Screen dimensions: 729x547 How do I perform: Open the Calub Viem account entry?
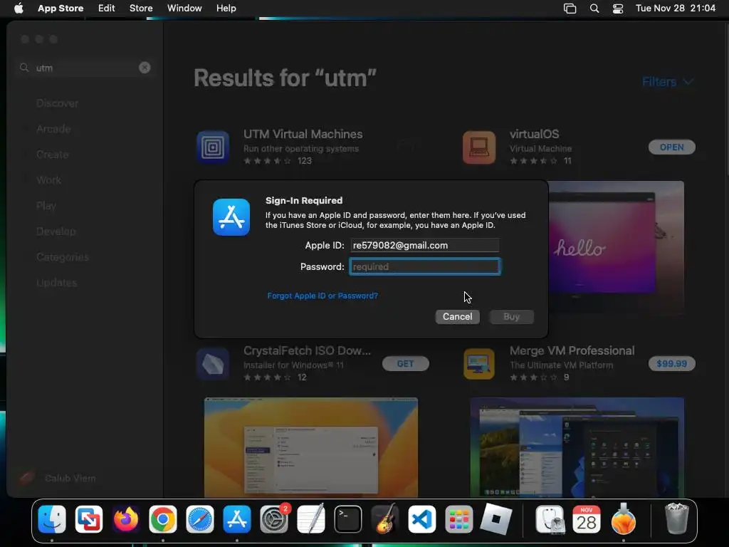pos(58,478)
